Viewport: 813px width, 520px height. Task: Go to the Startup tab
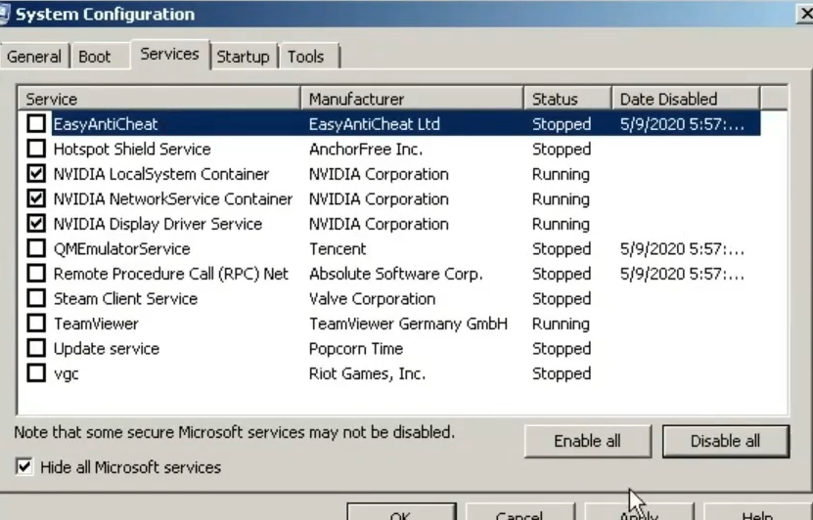tap(244, 56)
